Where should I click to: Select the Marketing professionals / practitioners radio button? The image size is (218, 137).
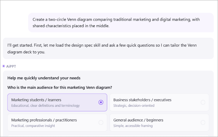coord(101,123)
